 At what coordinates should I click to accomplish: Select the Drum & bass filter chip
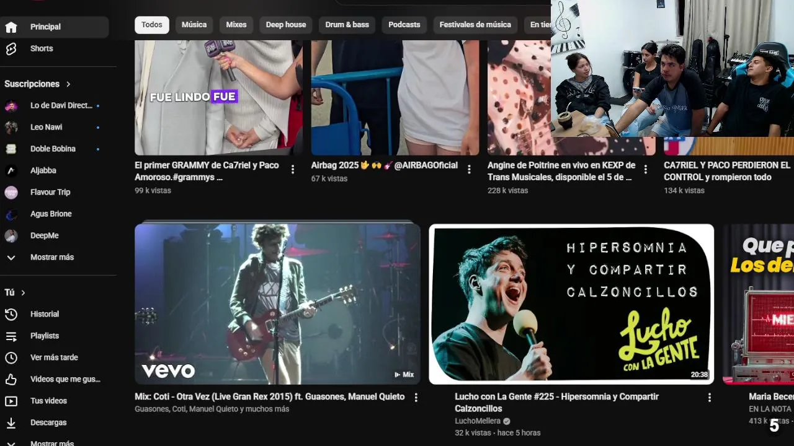click(x=347, y=25)
